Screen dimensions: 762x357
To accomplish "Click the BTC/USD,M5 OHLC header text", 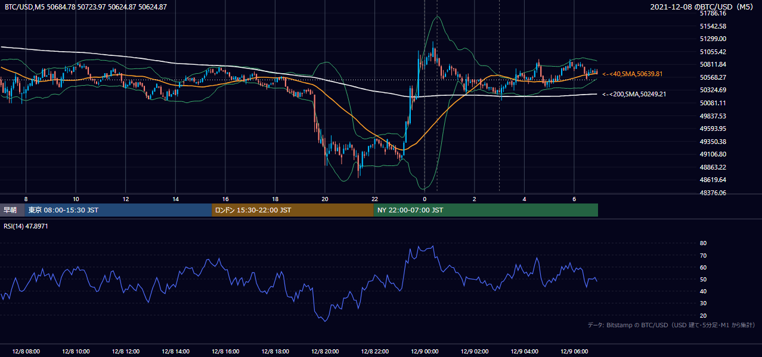I will tap(86, 7).
